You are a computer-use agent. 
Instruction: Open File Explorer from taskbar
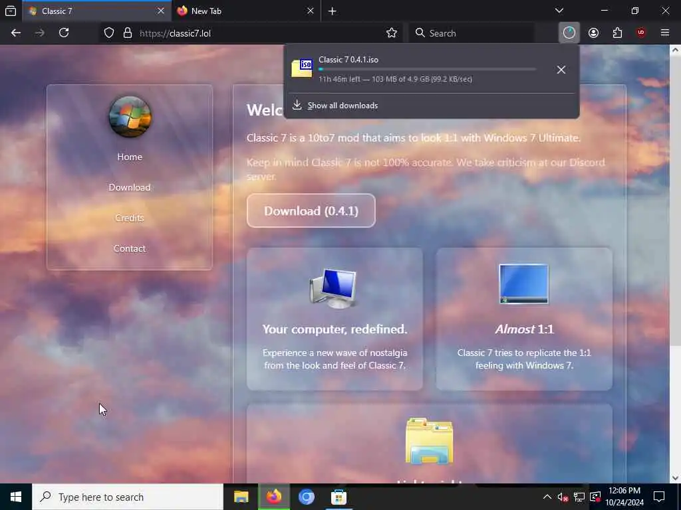(x=241, y=497)
